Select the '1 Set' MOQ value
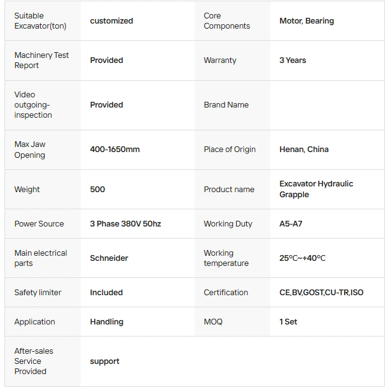The height and width of the screenshot is (390, 388). pos(288,322)
